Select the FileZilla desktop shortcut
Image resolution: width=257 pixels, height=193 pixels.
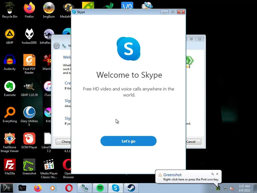(x=10, y=167)
